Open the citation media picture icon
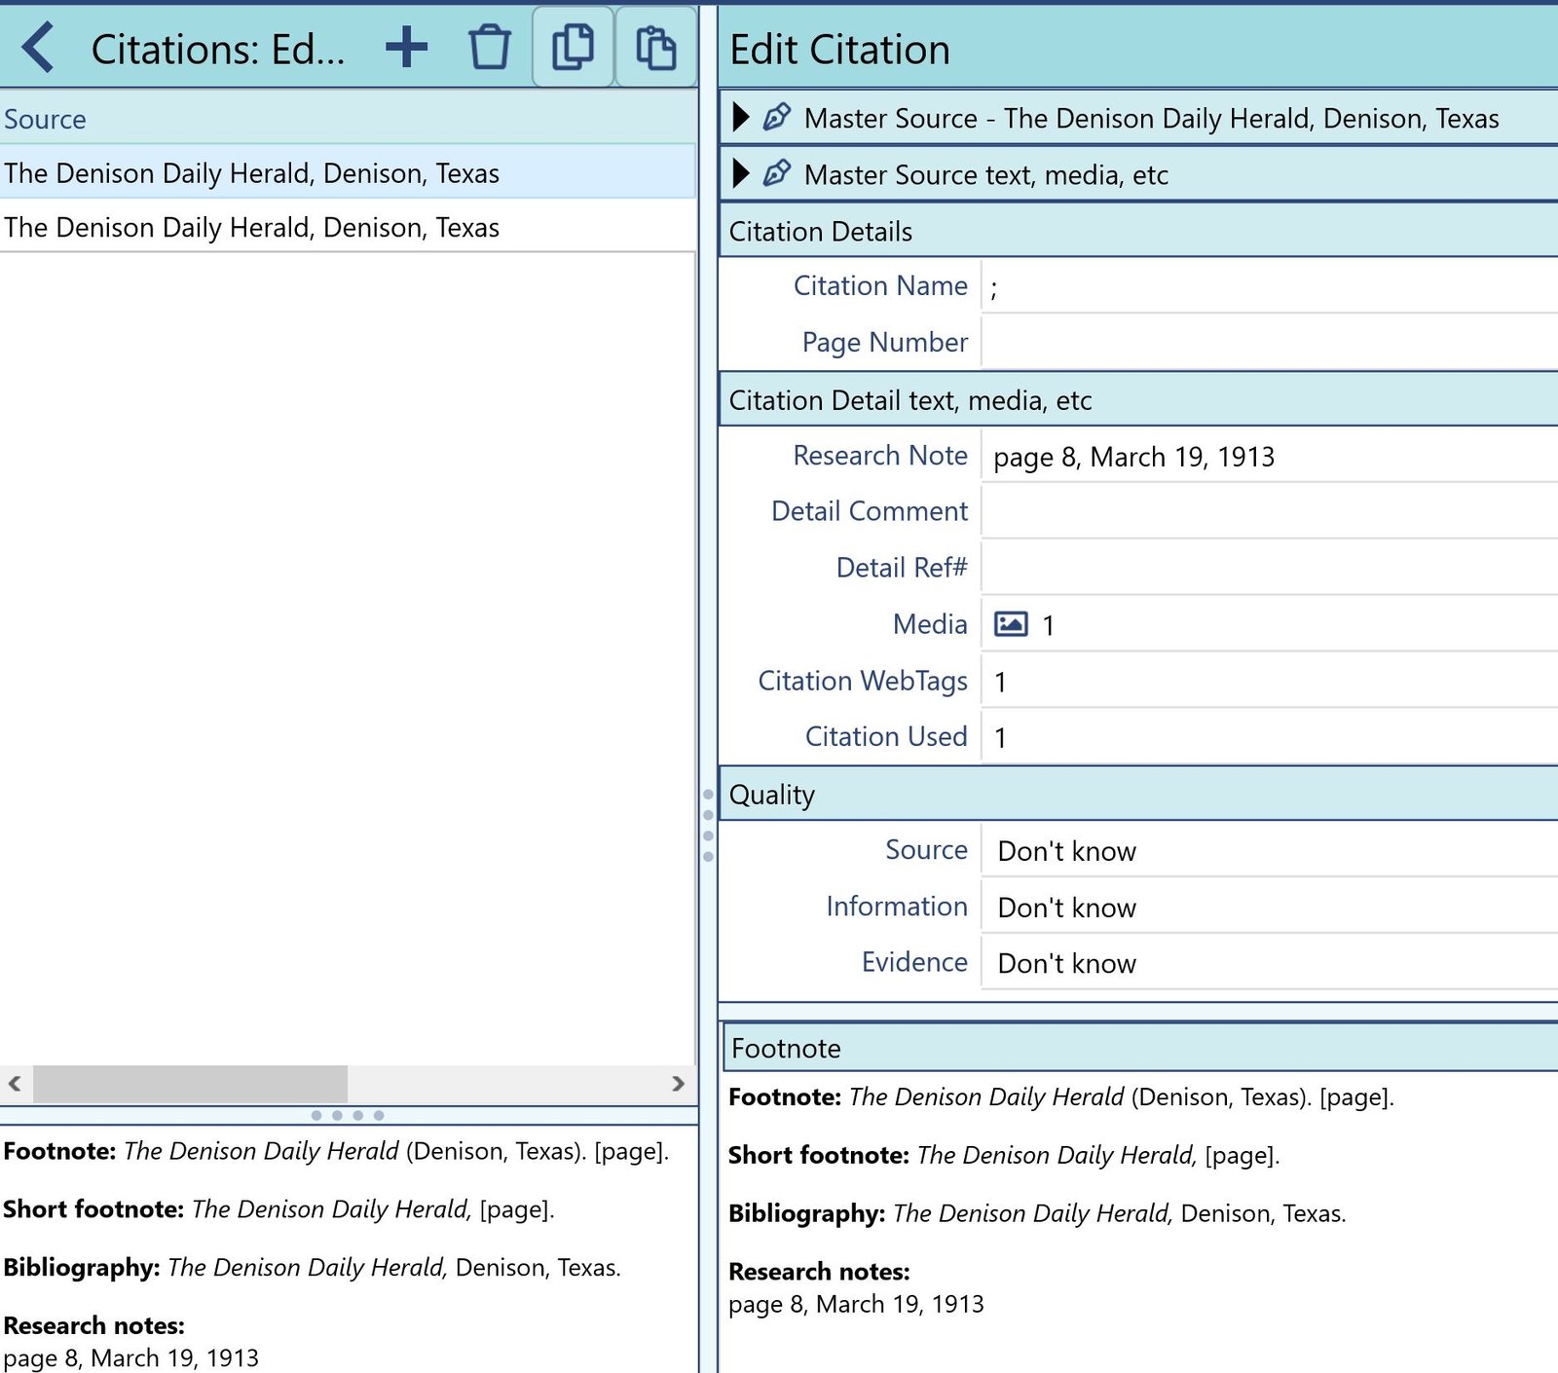 tap(1011, 624)
